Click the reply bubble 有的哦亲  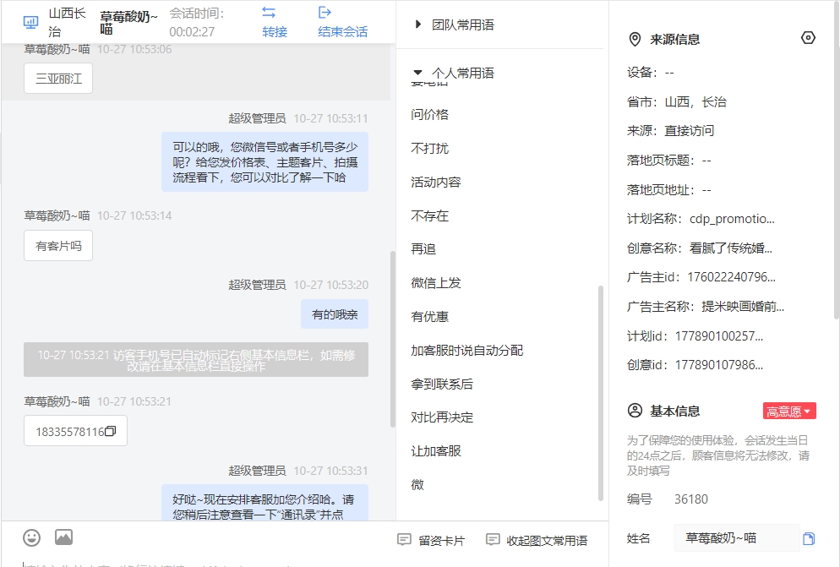(x=335, y=314)
